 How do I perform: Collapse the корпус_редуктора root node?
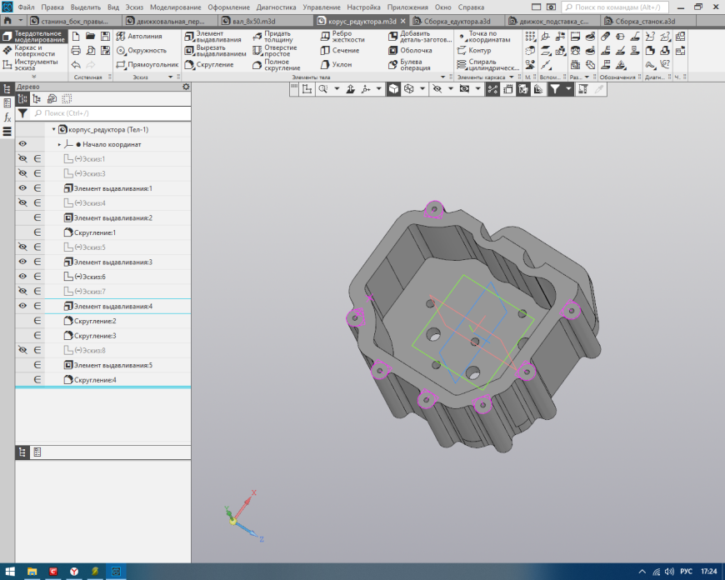pos(53,129)
